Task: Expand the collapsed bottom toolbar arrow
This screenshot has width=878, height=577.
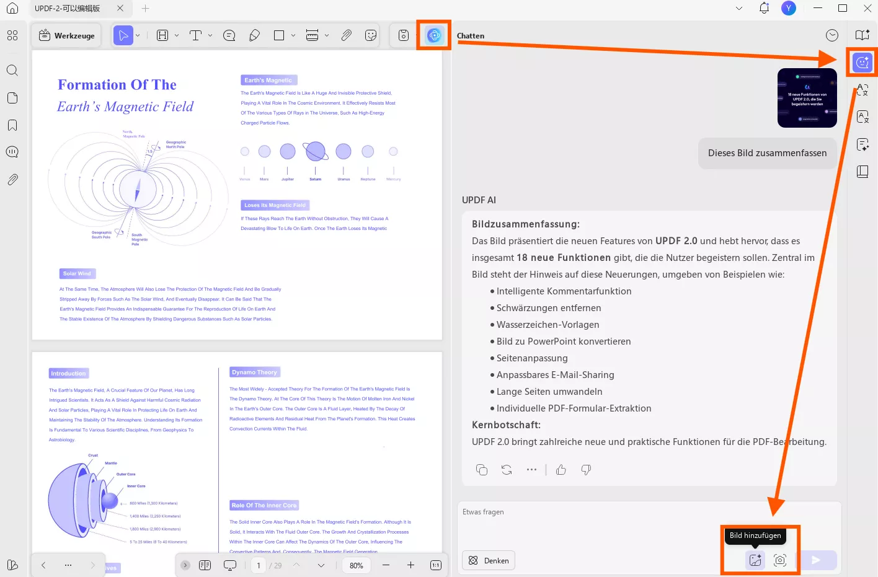Action: pos(185,565)
